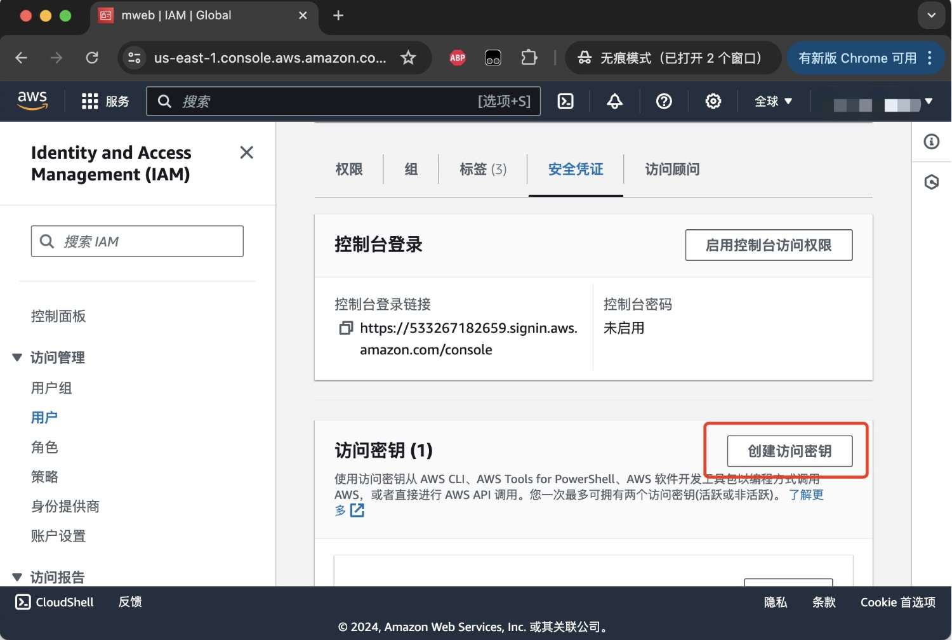This screenshot has height=640, width=952.
Task: Open the 无痕模式 incognito indicator
Action: click(672, 58)
